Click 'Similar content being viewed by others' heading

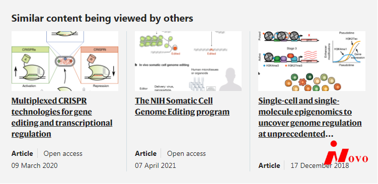click(102, 18)
